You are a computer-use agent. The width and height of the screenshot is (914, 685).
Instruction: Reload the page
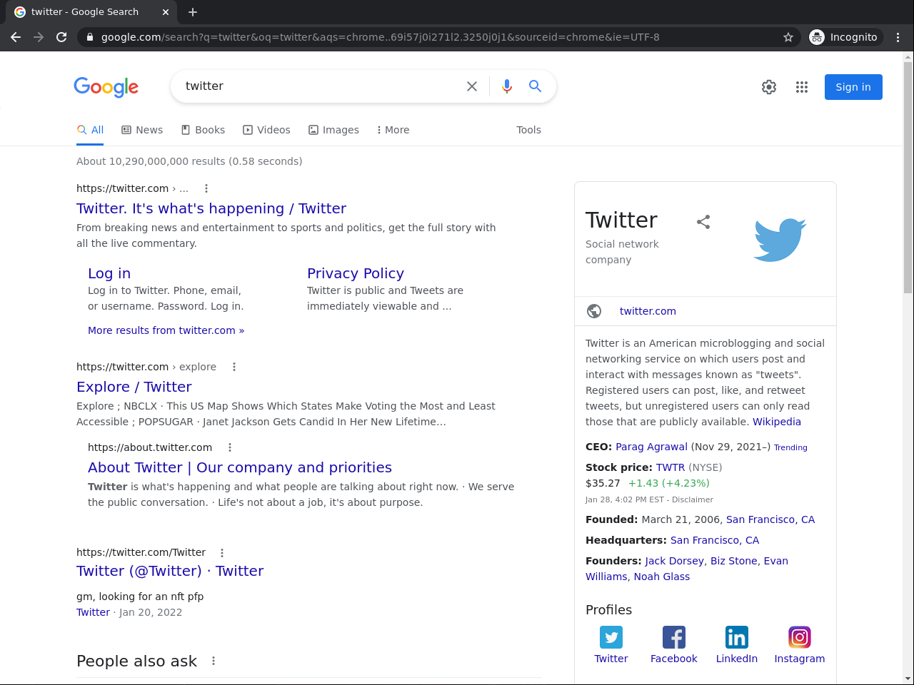point(61,37)
